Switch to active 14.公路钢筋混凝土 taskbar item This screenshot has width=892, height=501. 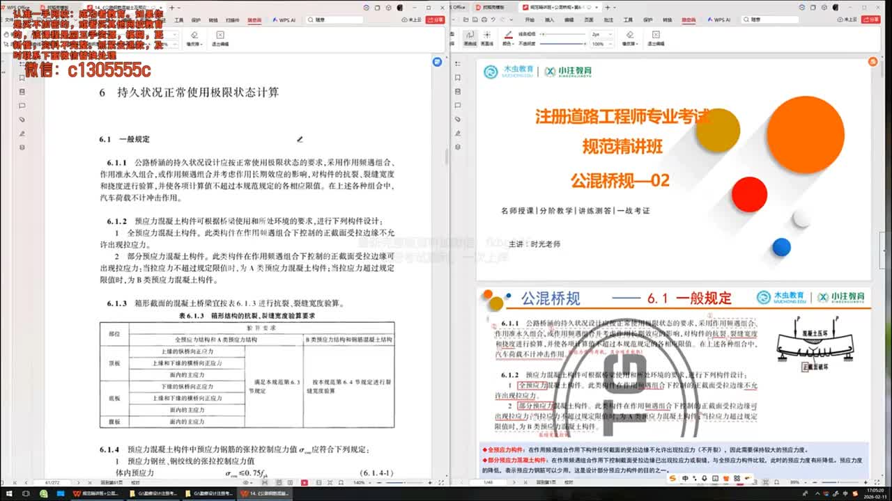[265, 493]
